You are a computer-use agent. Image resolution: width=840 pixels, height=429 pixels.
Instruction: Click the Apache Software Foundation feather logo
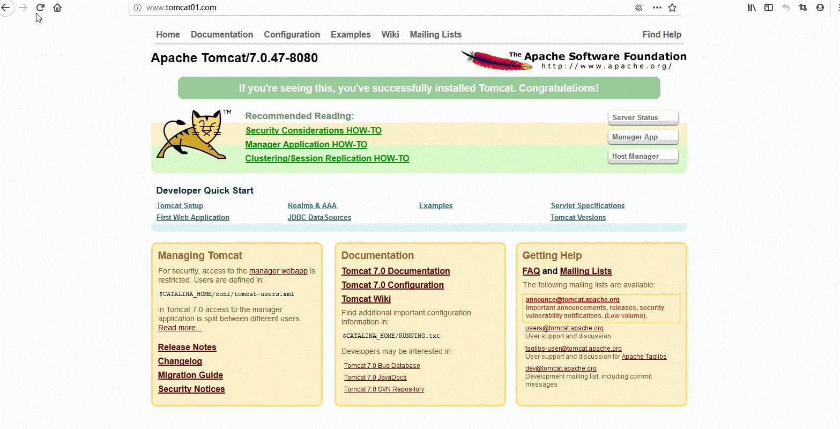pyautogui.click(x=574, y=60)
